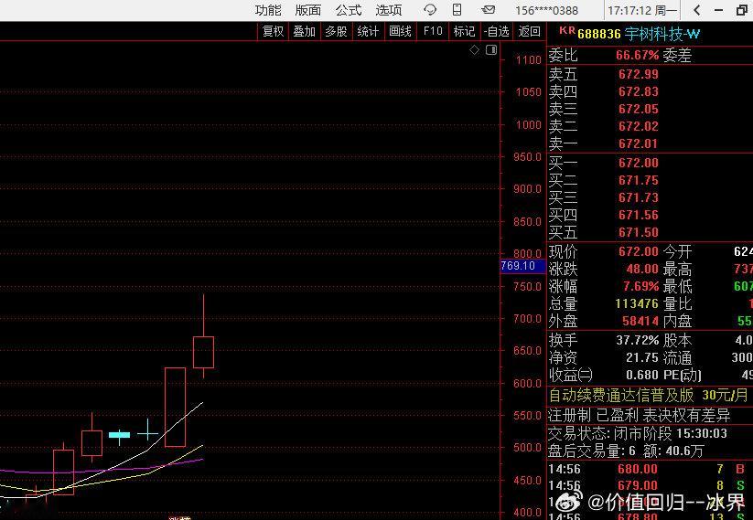Screen dimensions: 753x520
Task: Select the 卖四 price 672.83
Action: click(x=639, y=91)
